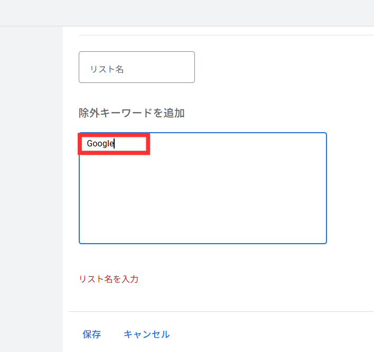Click the red highlighted Google entry
The image size is (374, 352).
pyautogui.click(x=114, y=144)
